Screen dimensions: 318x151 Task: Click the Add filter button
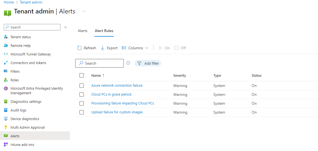148,63
